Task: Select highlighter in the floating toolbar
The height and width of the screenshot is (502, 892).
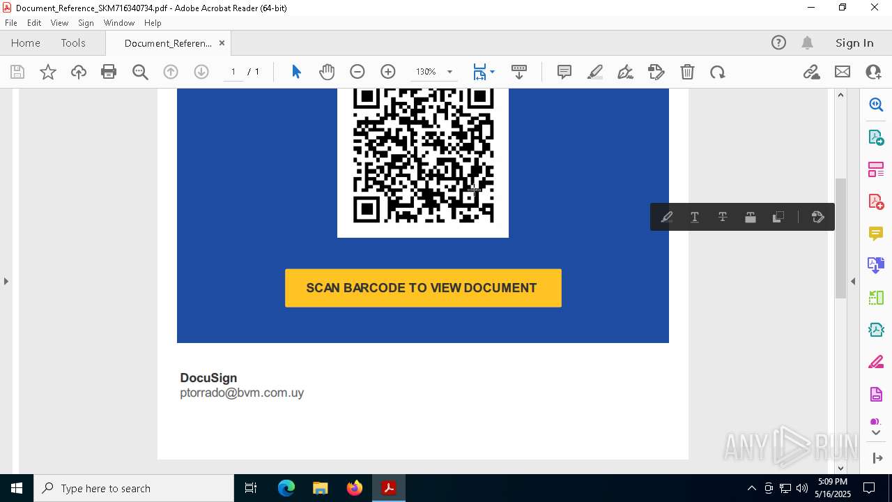Action: tap(667, 217)
